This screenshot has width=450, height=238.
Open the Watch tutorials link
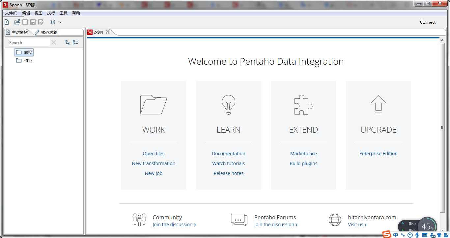[229, 163]
